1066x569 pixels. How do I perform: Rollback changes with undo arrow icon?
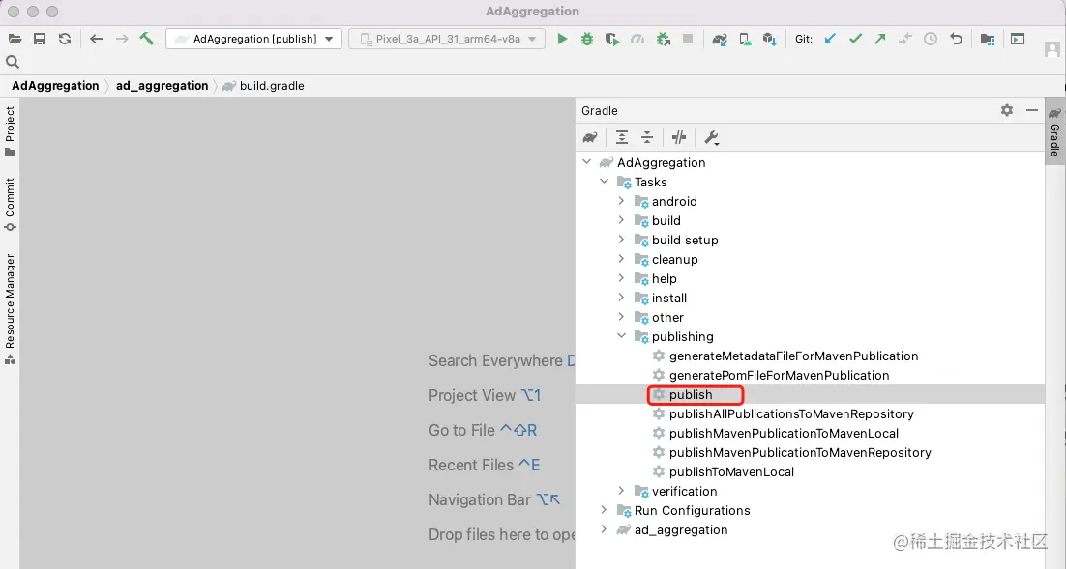point(956,39)
